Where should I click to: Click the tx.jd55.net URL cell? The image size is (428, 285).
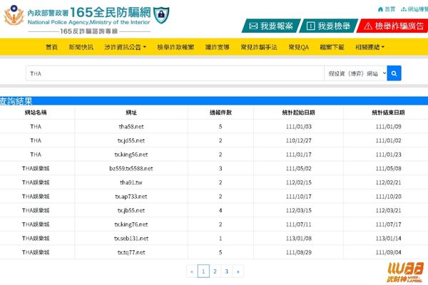tap(131, 140)
